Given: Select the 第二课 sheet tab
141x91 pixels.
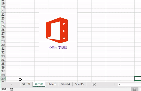Looking at the screenshot, I should coord(39,84).
